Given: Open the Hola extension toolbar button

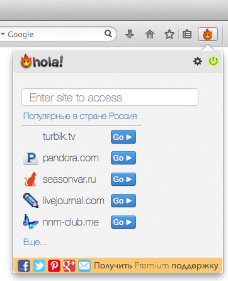Looking at the screenshot, I should 208,34.
